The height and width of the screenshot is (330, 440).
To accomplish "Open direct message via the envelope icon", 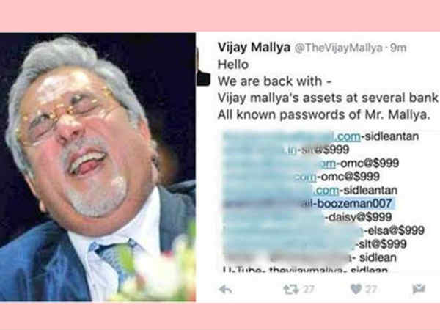I will tap(419, 289).
